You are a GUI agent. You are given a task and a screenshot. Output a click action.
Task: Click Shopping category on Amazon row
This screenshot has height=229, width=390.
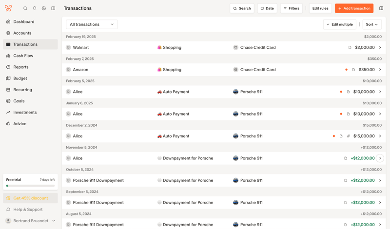169,70
